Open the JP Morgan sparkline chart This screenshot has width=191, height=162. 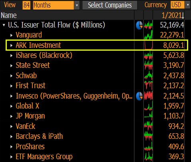pos(148,116)
